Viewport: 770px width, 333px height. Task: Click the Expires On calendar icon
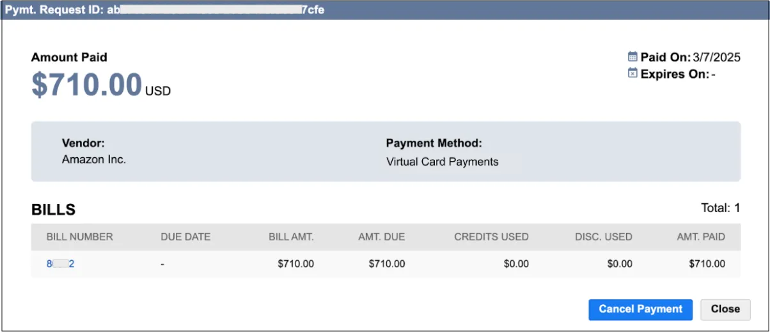click(x=633, y=74)
